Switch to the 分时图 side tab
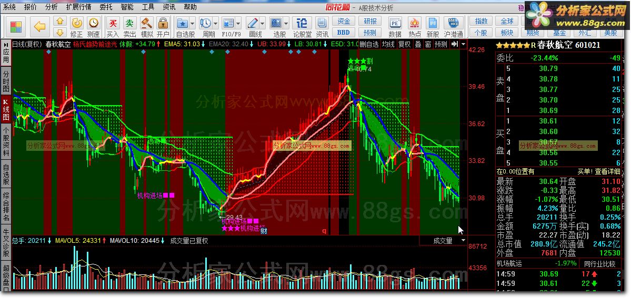 coord(6,81)
